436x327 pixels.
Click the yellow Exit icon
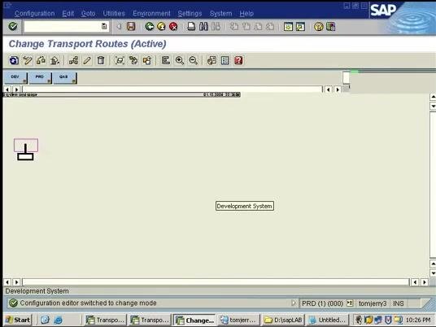click(161, 27)
